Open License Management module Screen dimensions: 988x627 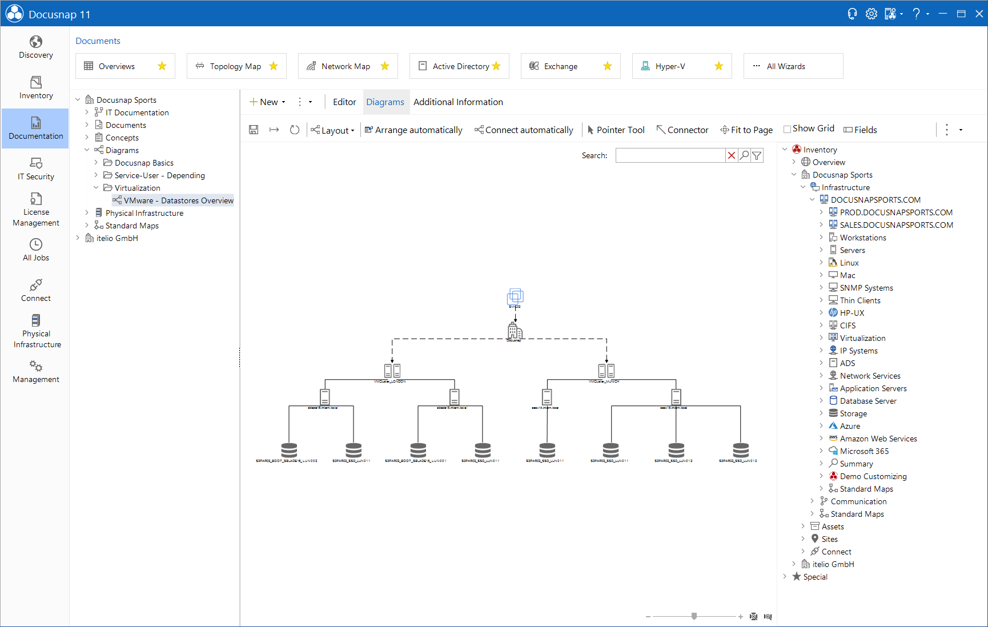tap(35, 210)
